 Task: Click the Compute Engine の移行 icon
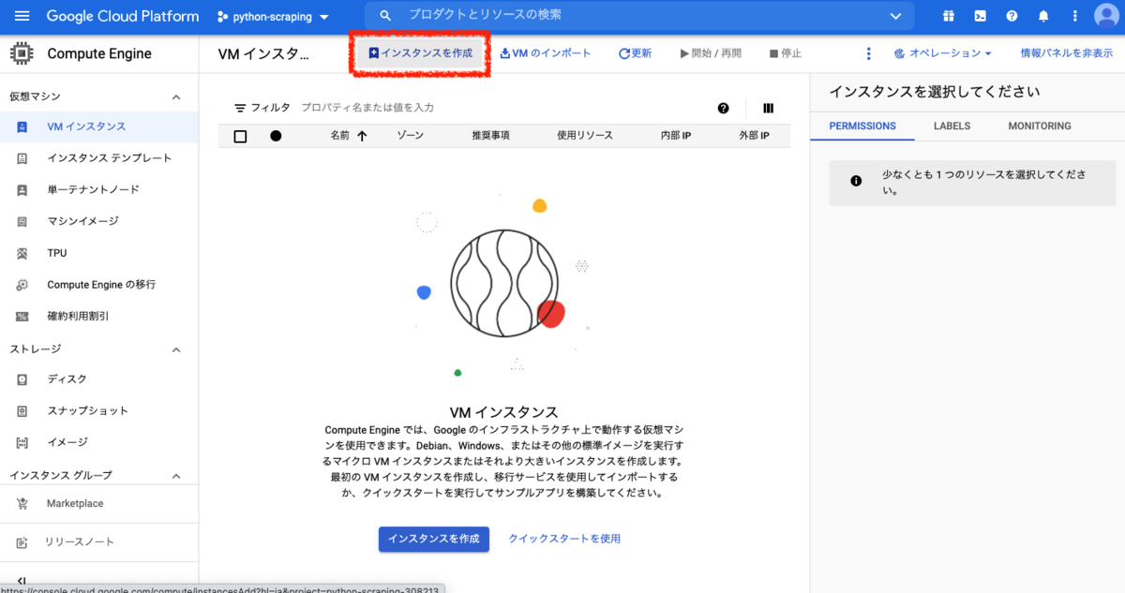coord(22,285)
